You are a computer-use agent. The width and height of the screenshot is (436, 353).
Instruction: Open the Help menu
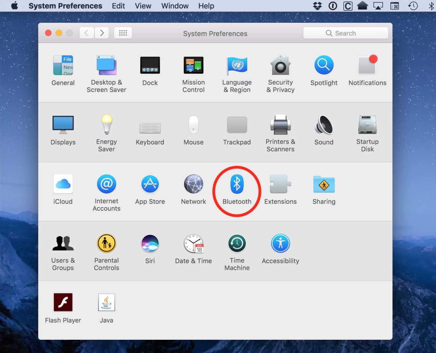[x=206, y=6]
